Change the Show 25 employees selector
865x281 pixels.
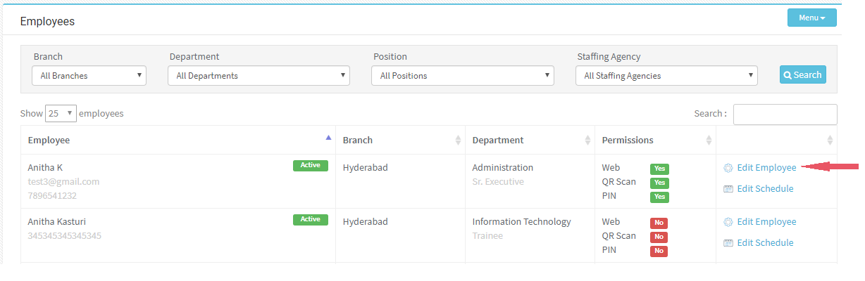pos(61,113)
